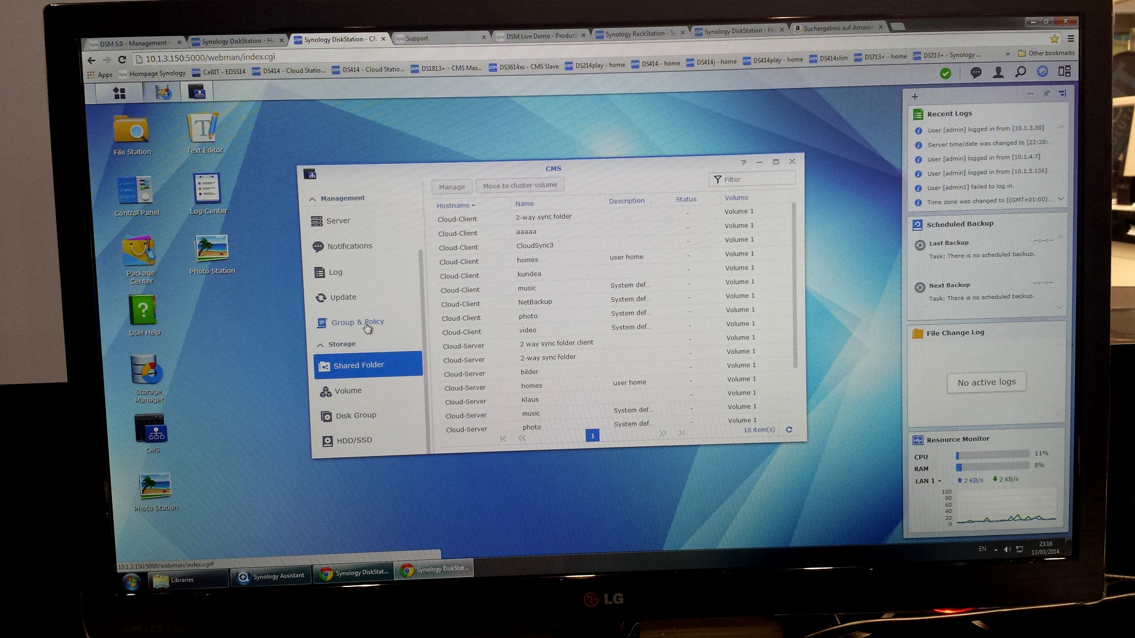Open the CMS desktop icon
This screenshot has width=1135, height=638.
pos(151,434)
